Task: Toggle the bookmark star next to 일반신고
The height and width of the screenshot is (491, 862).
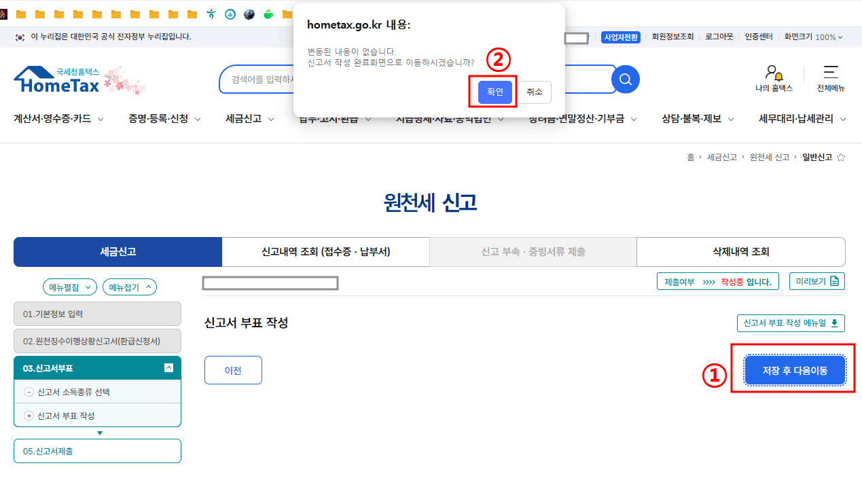Action: [x=841, y=156]
